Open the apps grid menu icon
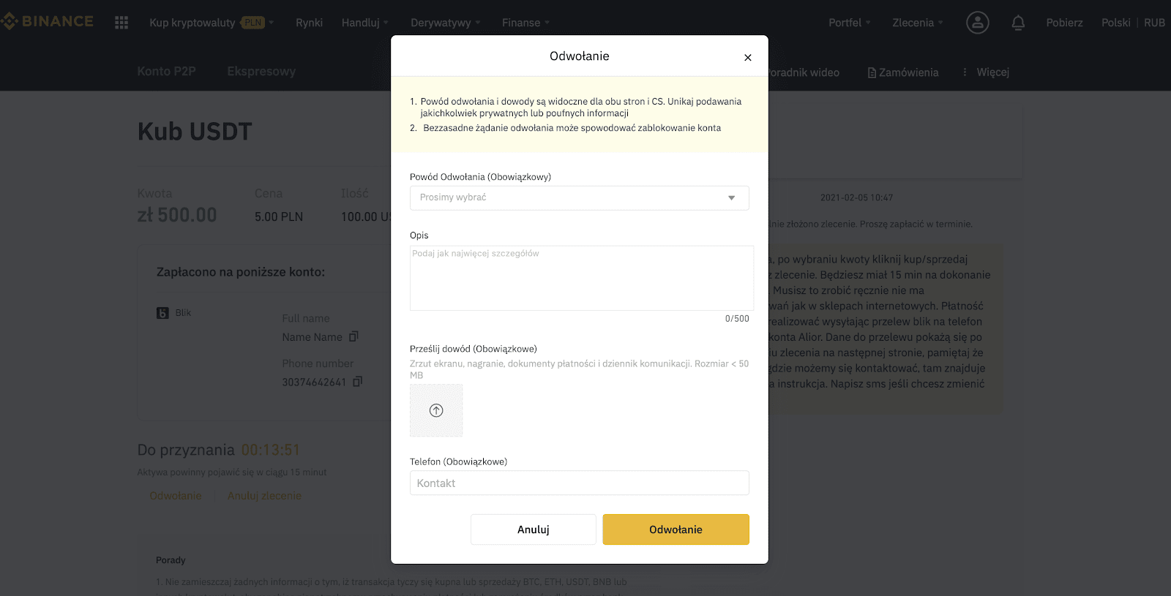Image resolution: width=1171 pixels, height=596 pixels. click(121, 23)
